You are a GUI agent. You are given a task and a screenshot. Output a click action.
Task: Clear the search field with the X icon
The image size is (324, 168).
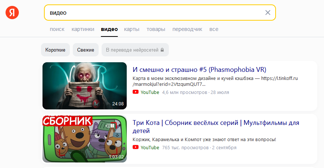pos(268,13)
